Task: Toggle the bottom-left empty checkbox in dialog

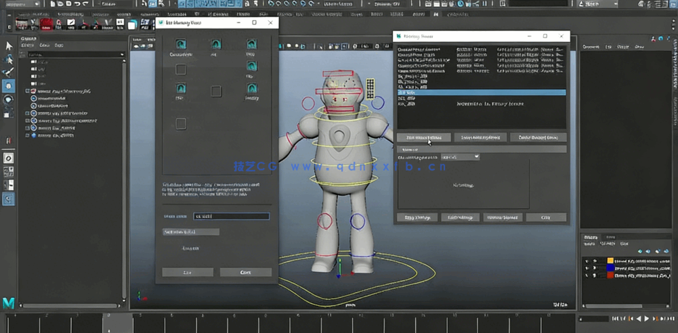Action: click(x=181, y=124)
